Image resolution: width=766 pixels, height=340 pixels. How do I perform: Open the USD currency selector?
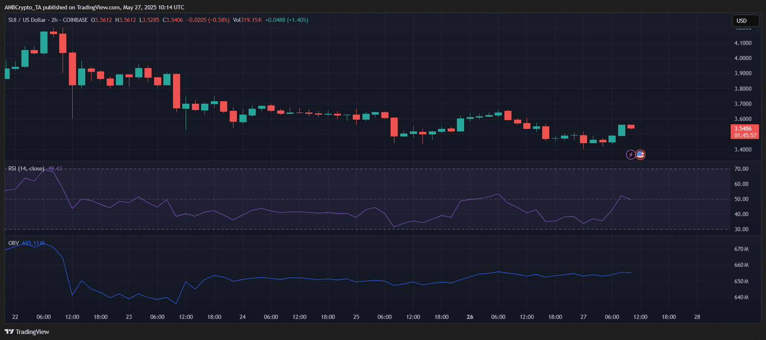point(745,21)
